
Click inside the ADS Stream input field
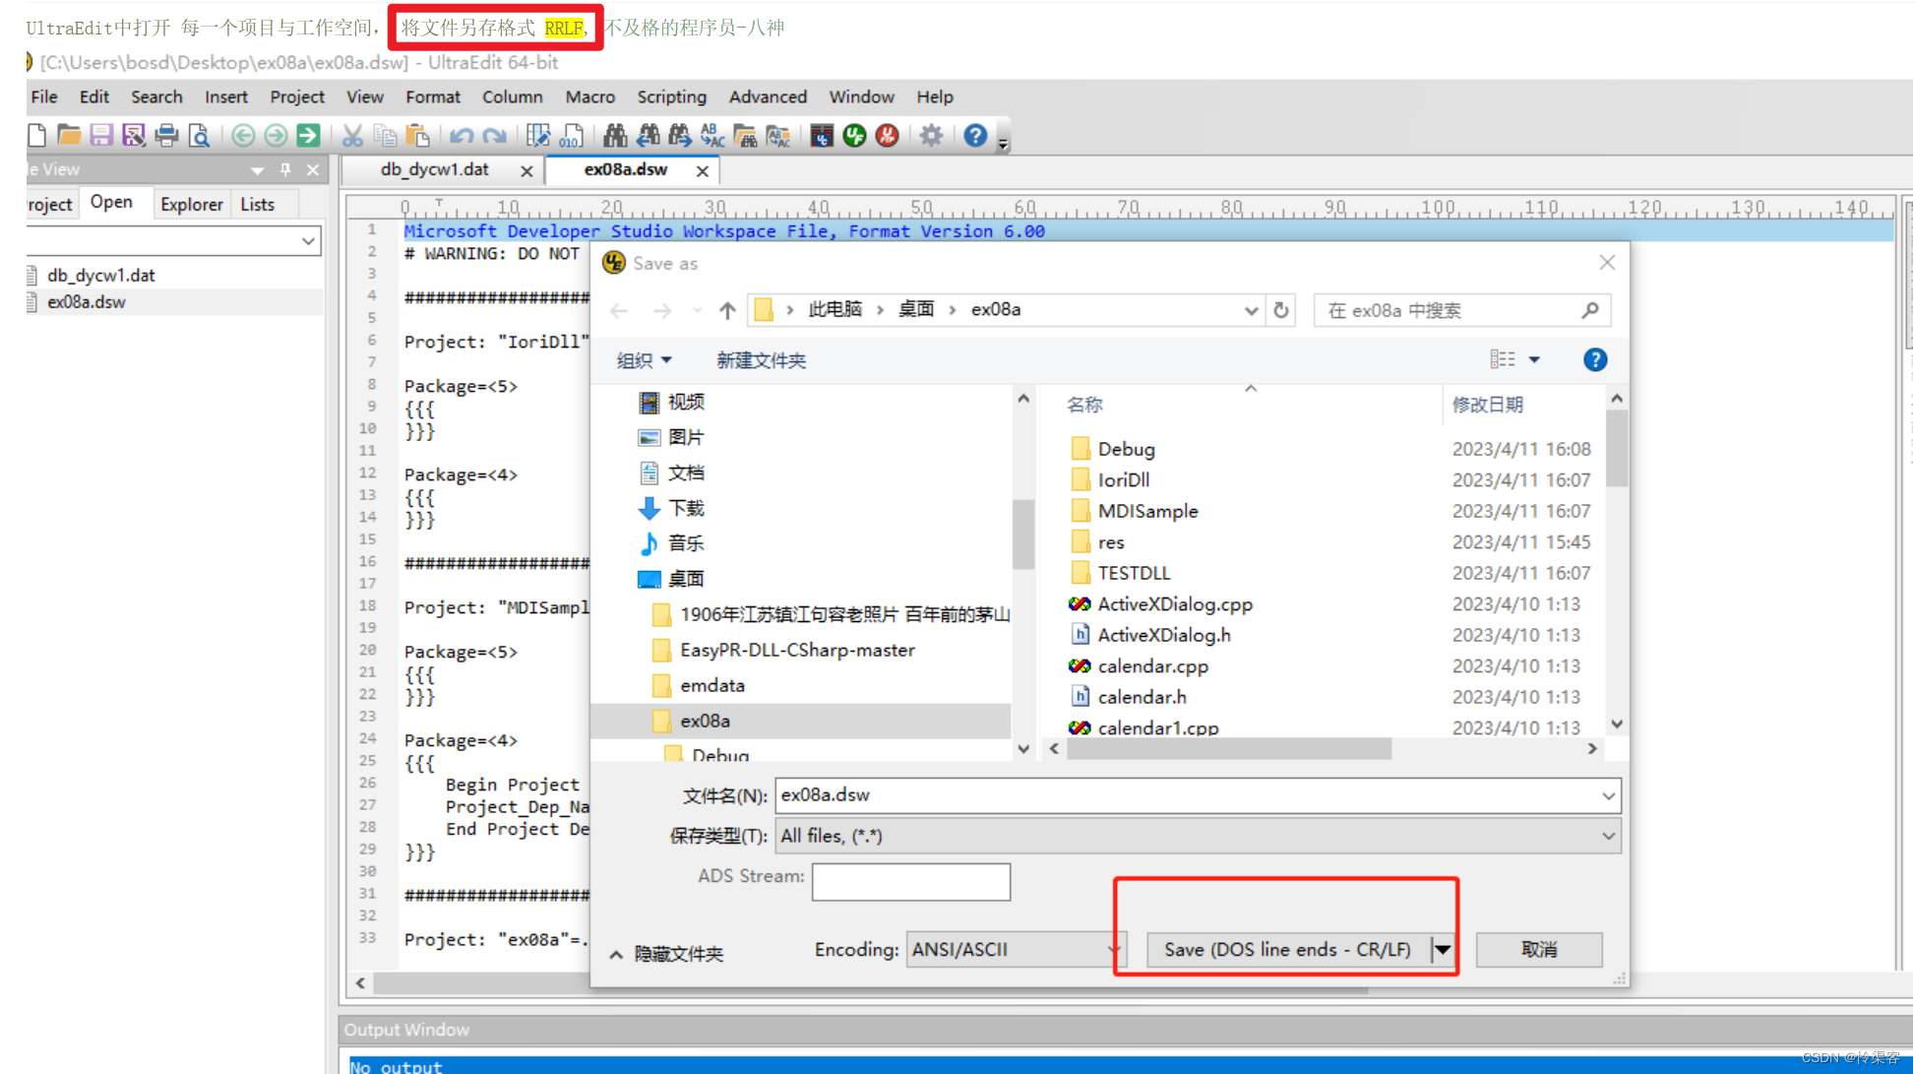(x=910, y=881)
